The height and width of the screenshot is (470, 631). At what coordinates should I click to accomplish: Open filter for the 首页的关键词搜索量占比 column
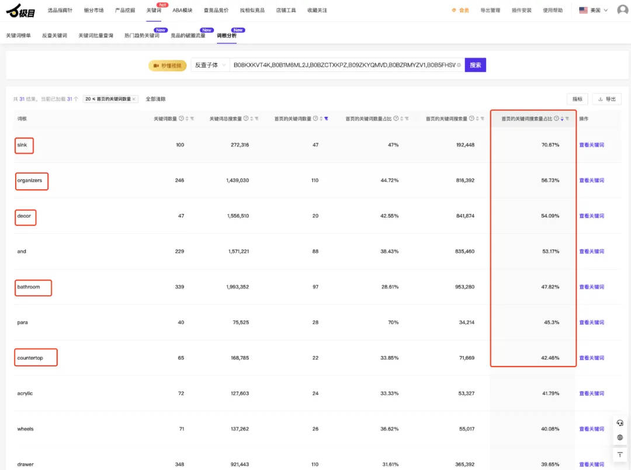pyautogui.click(x=567, y=119)
